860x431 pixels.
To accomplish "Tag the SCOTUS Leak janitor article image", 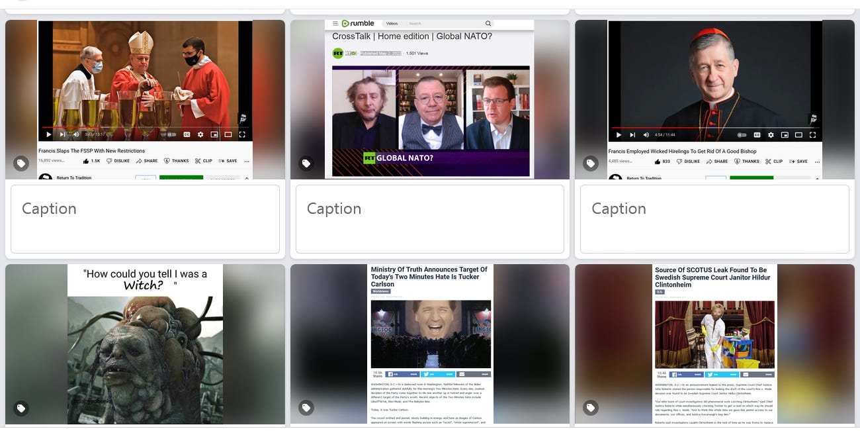I will [591, 408].
